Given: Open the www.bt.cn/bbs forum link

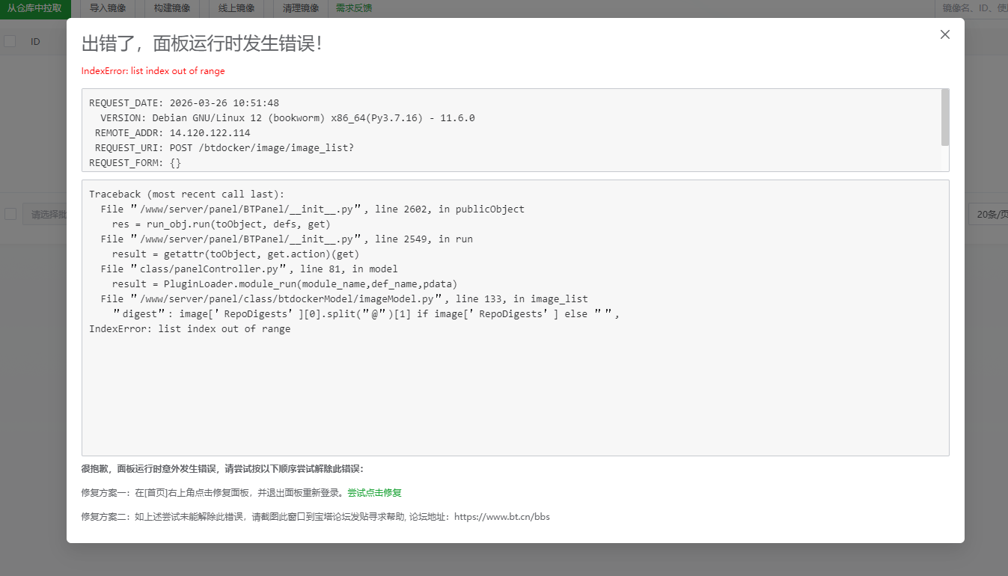Looking at the screenshot, I should [x=503, y=516].
